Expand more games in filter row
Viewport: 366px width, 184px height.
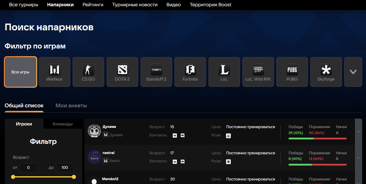coord(353,72)
